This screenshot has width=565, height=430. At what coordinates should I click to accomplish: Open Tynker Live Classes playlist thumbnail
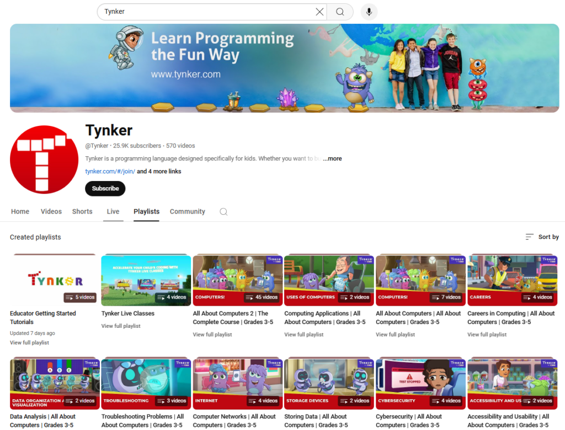coord(146,280)
